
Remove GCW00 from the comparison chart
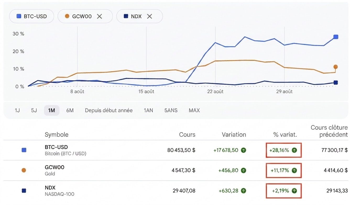pyautogui.click(x=99, y=16)
